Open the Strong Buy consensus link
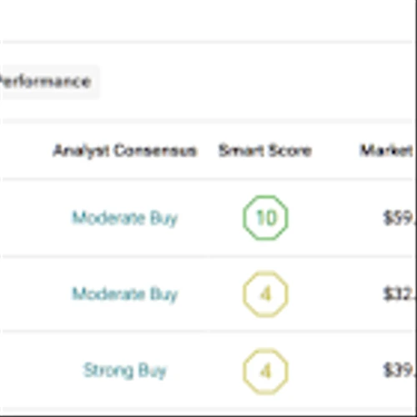Screen dimensions: 417x417 (x=125, y=370)
